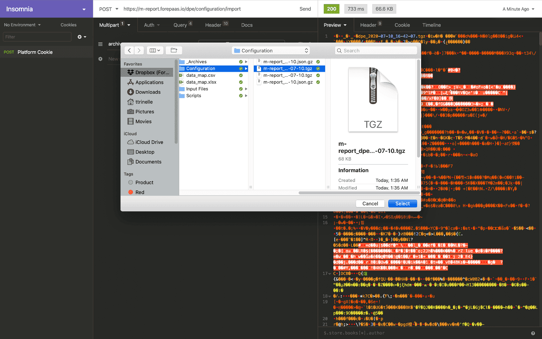542x339 pixels.
Task: Open the No Environment dropdown
Action: (x=23, y=25)
